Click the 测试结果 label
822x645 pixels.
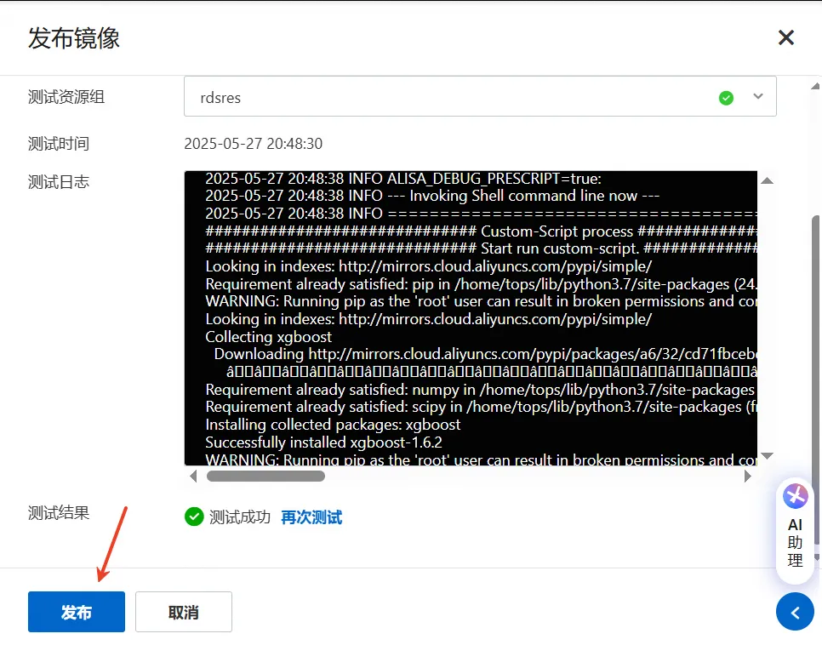(59, 513)
